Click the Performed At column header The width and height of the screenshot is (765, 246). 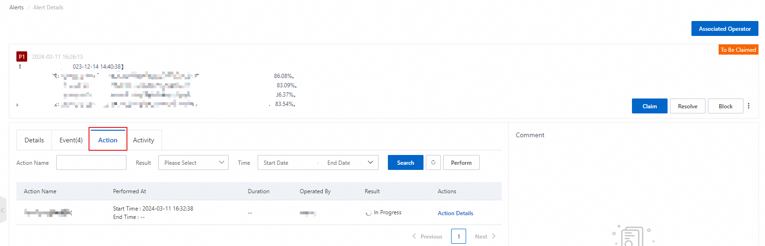click(129, 191)
